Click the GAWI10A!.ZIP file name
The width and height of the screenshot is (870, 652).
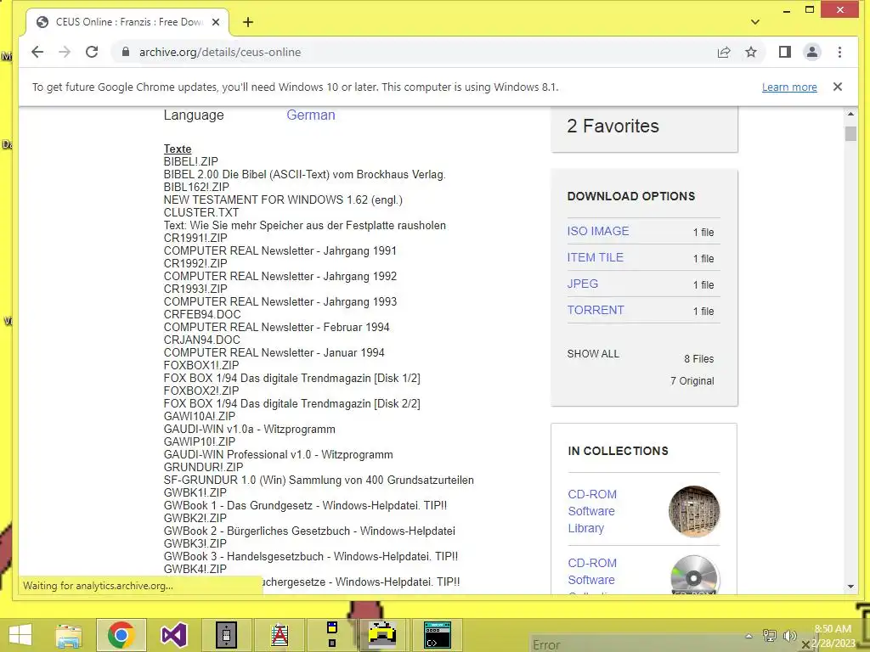pyautogui.click(x=200, y=416)
